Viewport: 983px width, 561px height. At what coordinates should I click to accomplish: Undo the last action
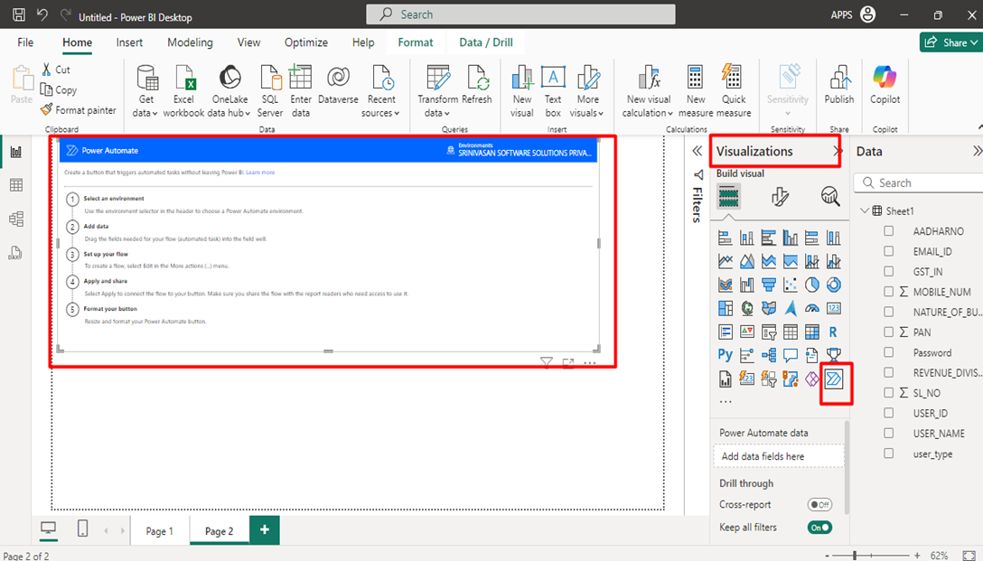[x=42, y=14]
